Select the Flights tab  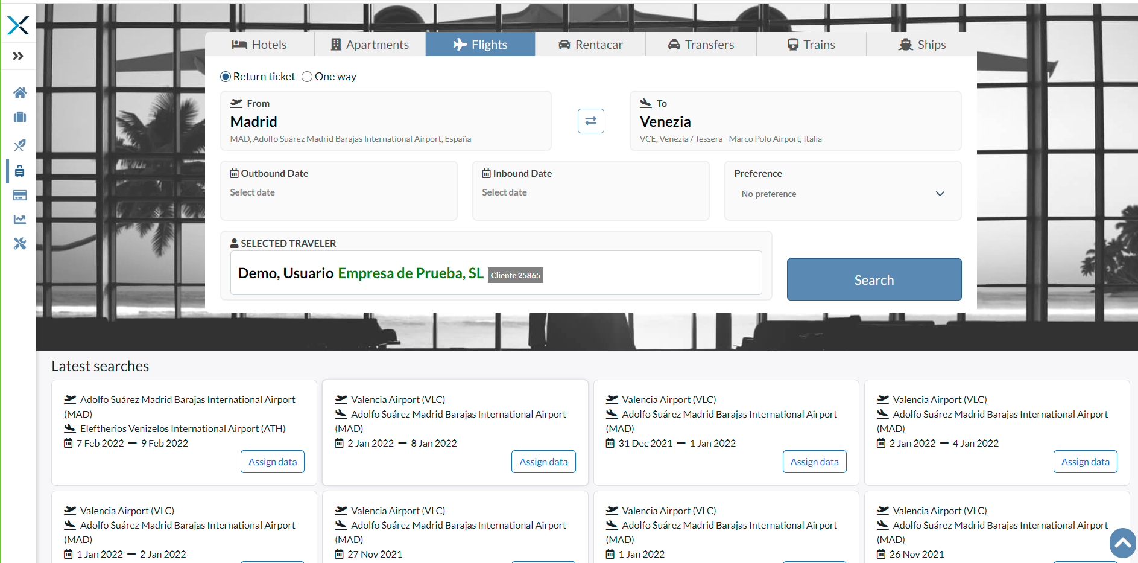(x=480, y=45)
